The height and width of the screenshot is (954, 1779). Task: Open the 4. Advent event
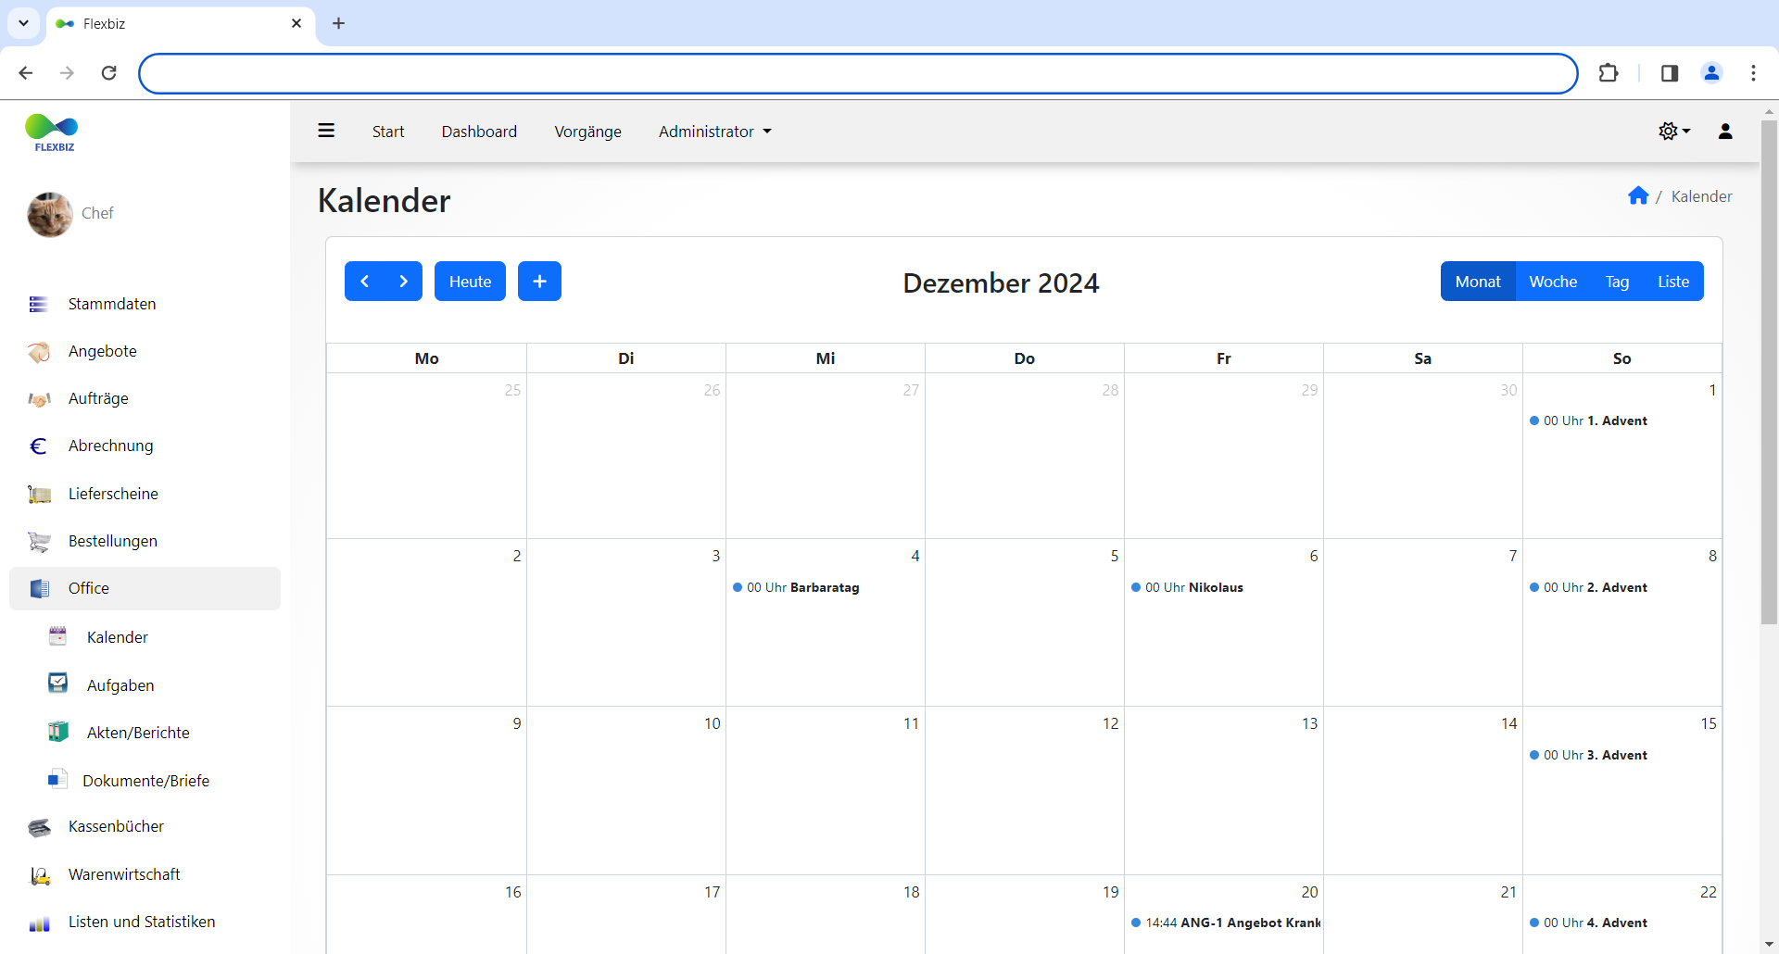1589,923
